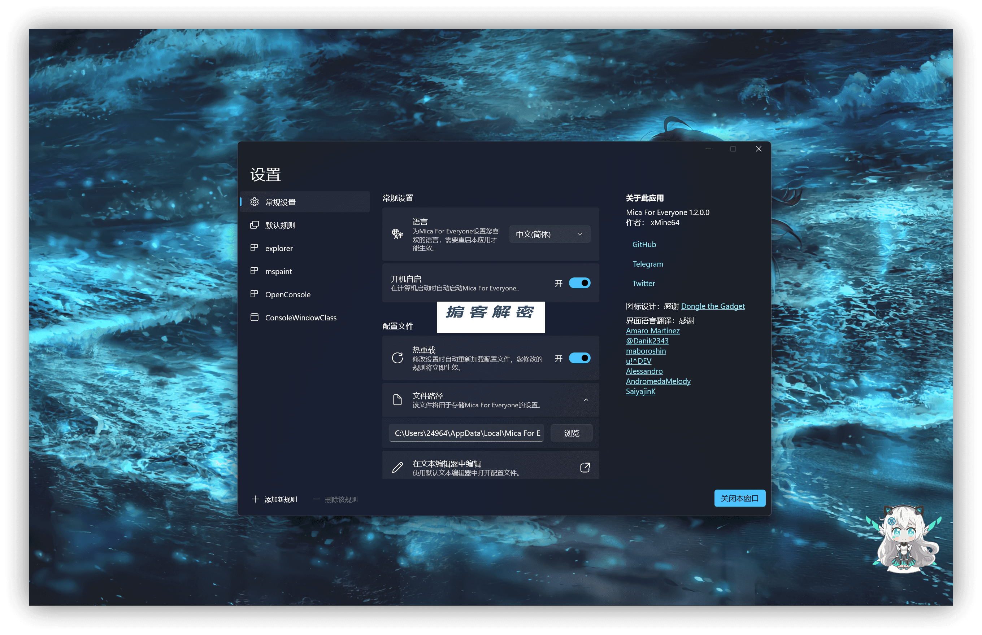
Task: Open the AndromedaMelody link
Action: tap(658, 381)
